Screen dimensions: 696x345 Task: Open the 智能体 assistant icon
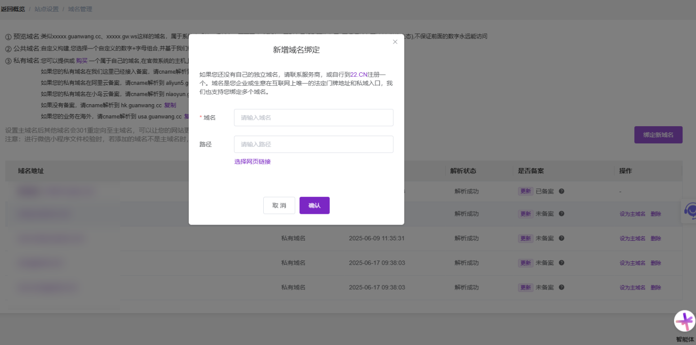685,321
